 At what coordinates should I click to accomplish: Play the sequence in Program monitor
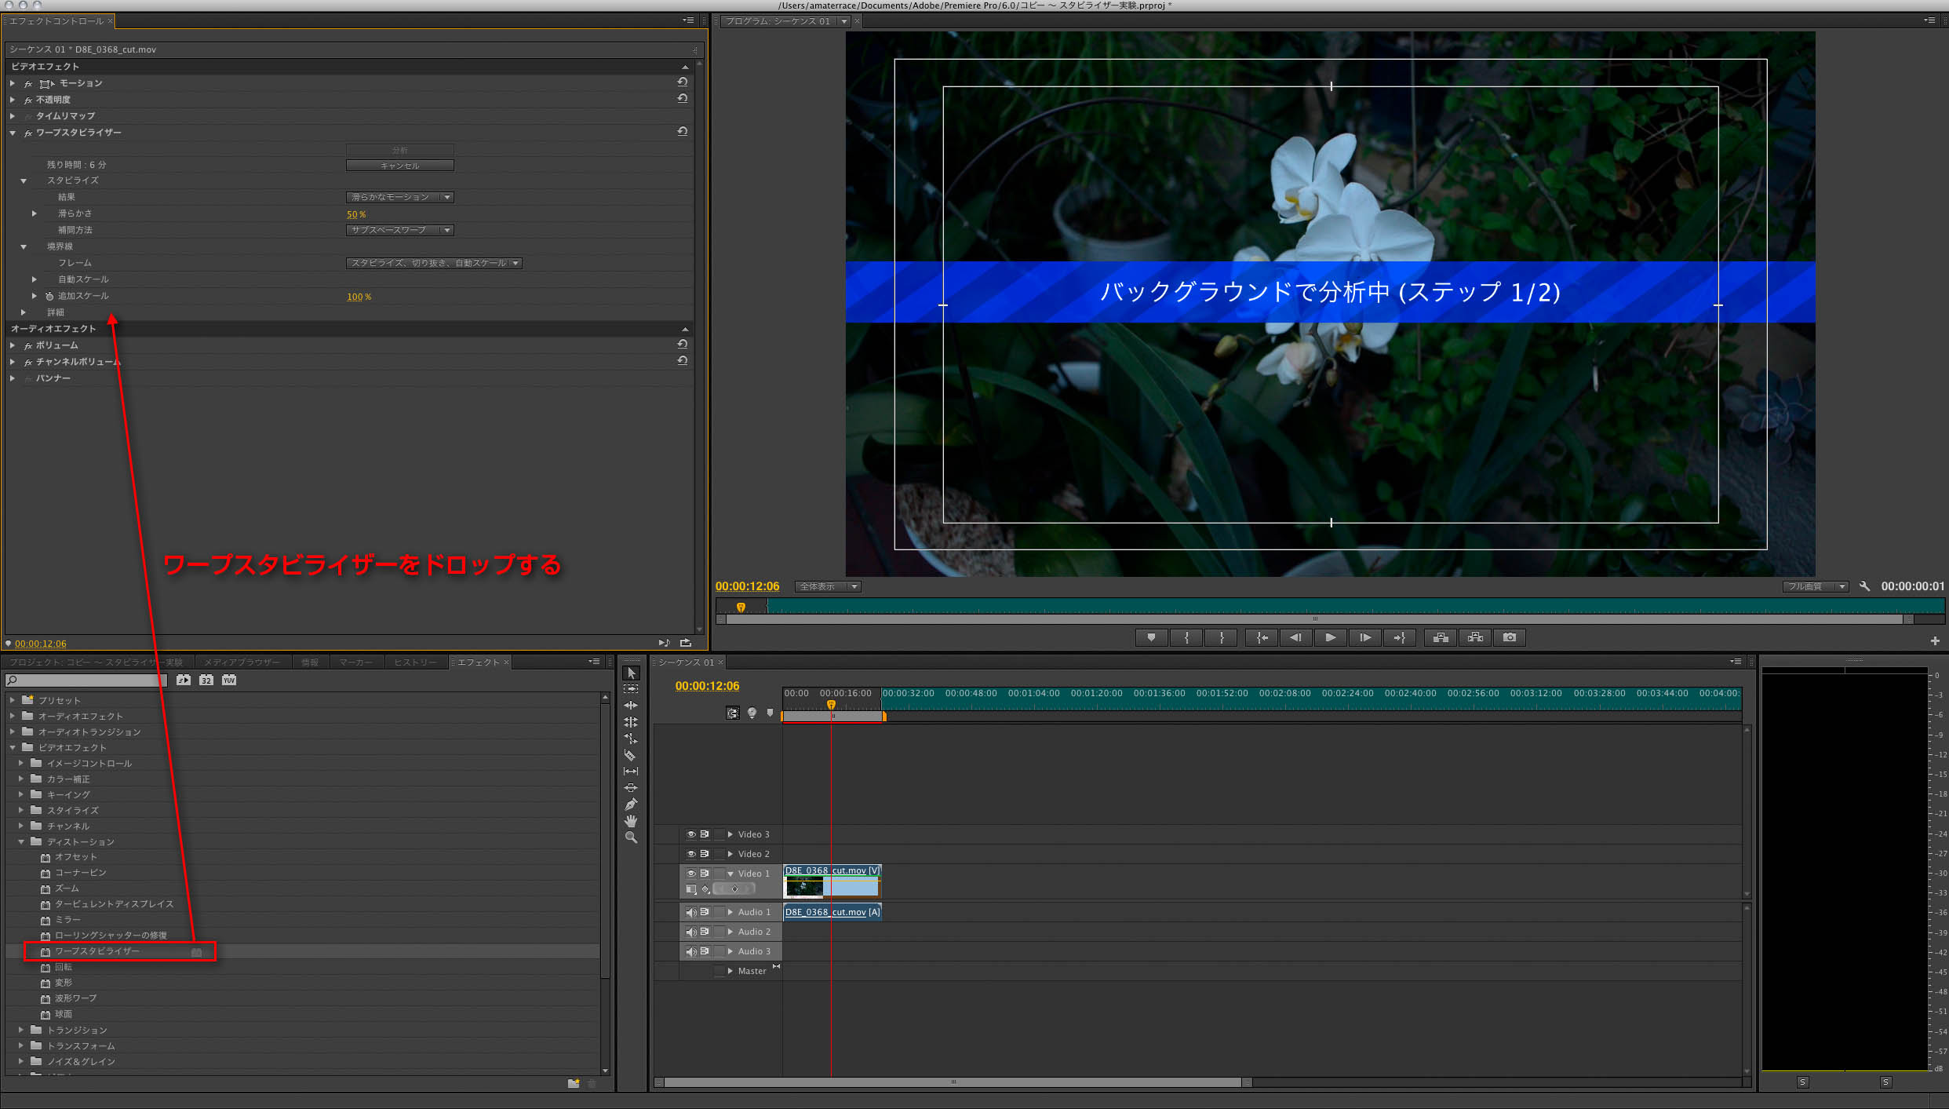click(1331, 637)
